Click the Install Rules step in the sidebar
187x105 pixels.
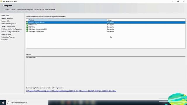coord(5,15)
